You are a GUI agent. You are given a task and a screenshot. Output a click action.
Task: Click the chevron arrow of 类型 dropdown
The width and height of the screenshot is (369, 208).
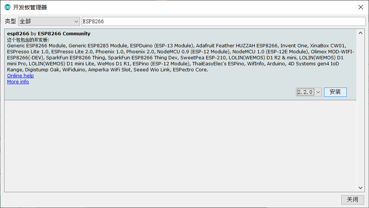(76, 21)
